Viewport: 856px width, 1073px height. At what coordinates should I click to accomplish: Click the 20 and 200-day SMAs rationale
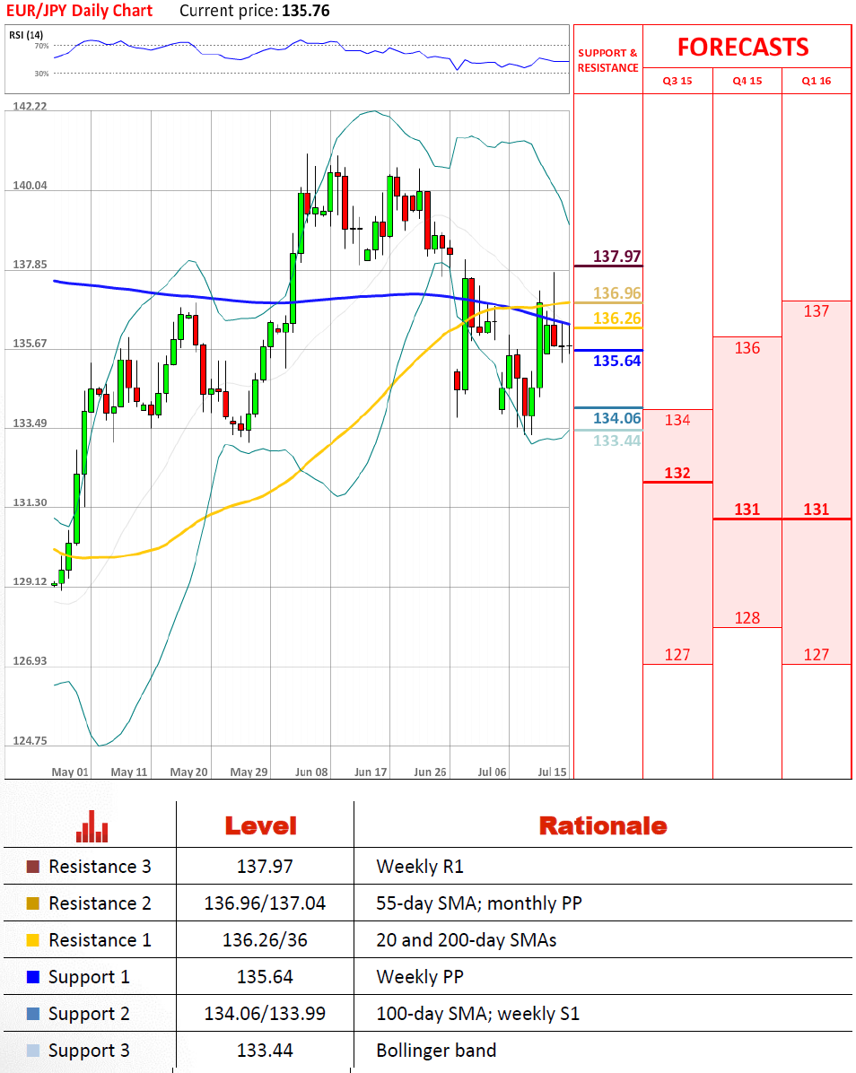[x=467, y=940]
